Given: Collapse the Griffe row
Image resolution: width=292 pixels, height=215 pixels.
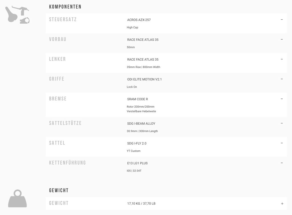Looking at the screenshot, I should coord(282,79).
